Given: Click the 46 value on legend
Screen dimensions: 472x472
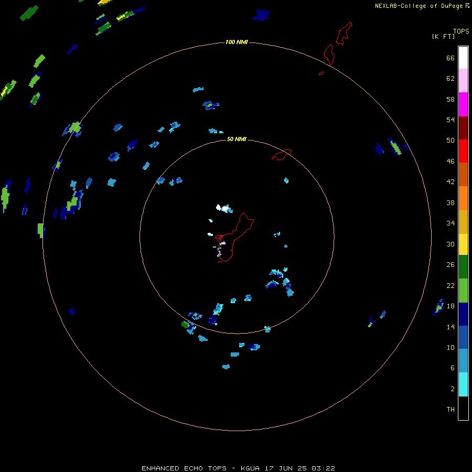Looking at the screenshot, I should [450, 162].
